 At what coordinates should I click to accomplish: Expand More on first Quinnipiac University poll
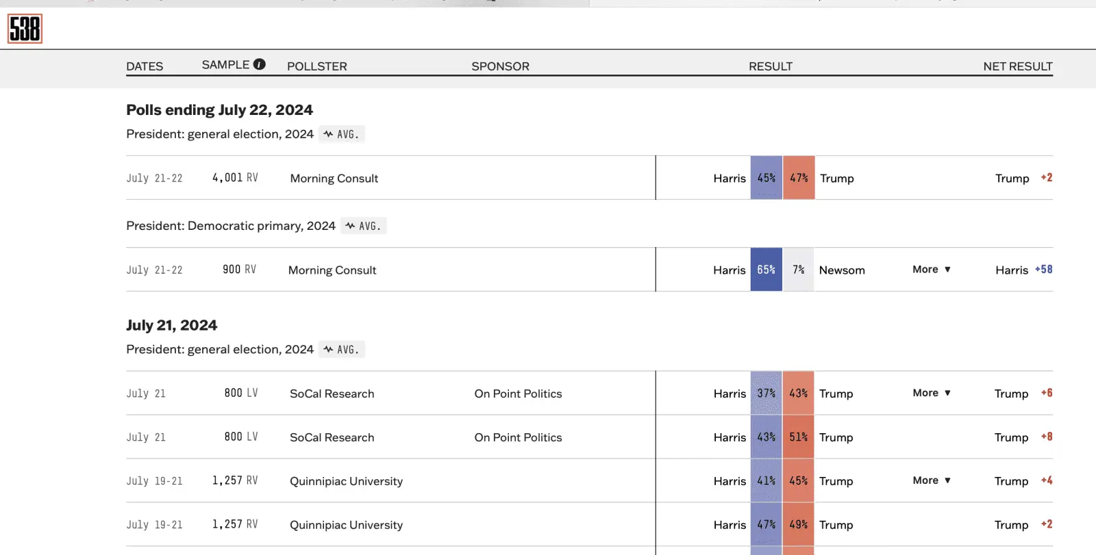[932, 480]
